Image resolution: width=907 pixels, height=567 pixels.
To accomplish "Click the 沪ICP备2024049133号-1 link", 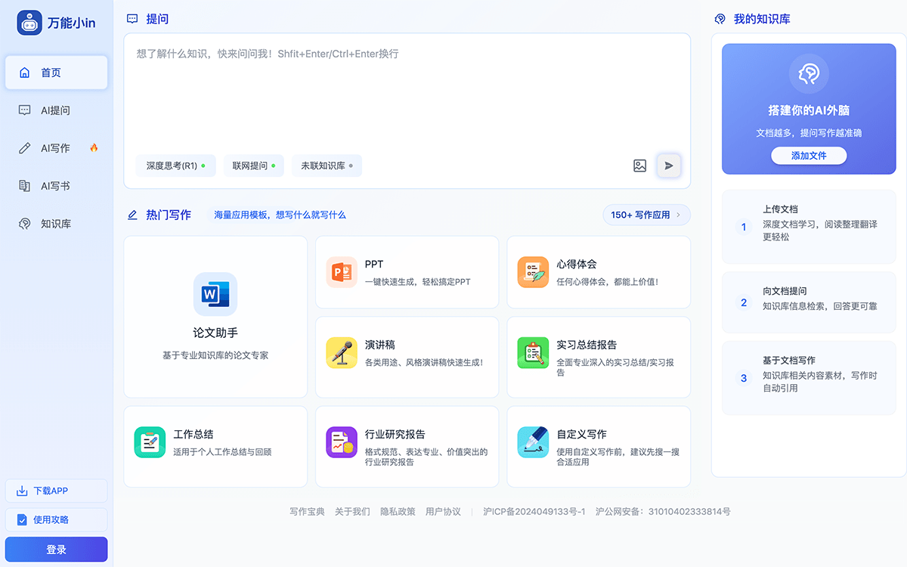I will point(534,512).
